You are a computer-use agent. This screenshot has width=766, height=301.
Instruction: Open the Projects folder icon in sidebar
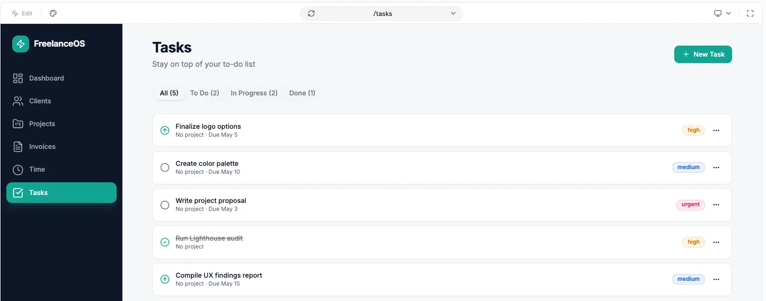click(x=18, y=124)
